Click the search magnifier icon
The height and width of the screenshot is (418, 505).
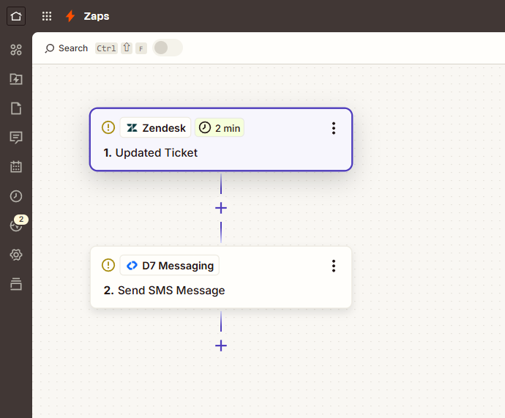point(50,48)
